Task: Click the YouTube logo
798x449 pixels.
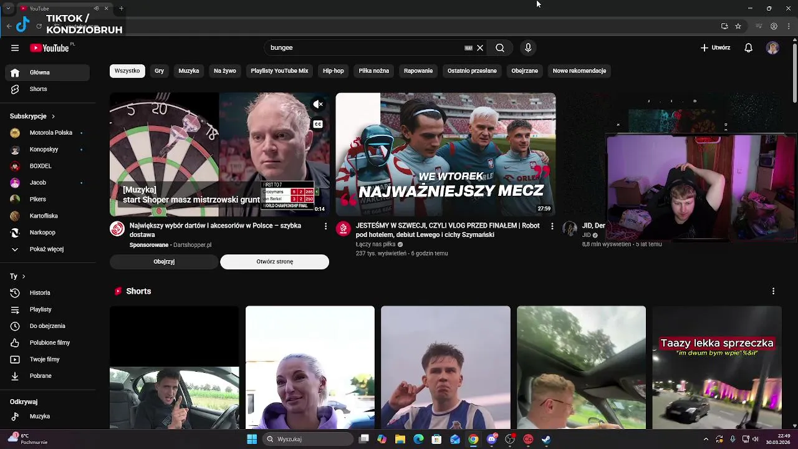Action: 49,48
